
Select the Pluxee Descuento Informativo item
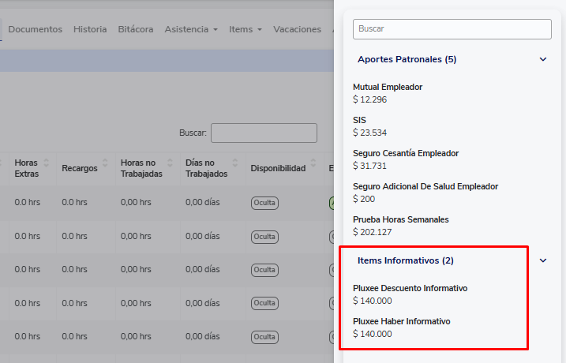click(410, 288)
